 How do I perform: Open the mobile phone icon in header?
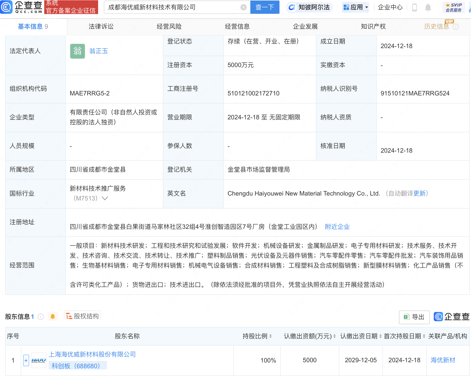pyautogui.click(x=415, y=8)
